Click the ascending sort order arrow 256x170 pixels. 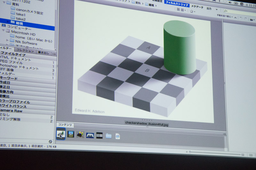point(235,18)
